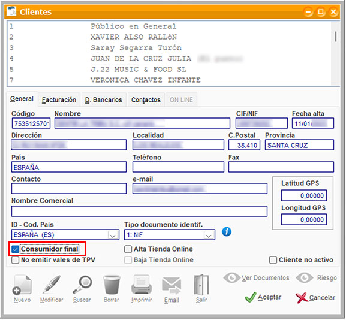
Task: Click the Clientes window title icon
Action: (11, 11)
